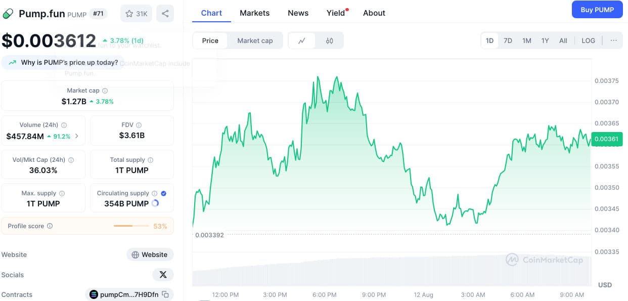Click the 36.03% Vol/Mkt Cap value
This screenshot has width=628, height=301.
43,170
